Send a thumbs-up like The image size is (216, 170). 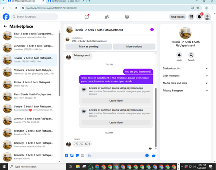(154, 155)
